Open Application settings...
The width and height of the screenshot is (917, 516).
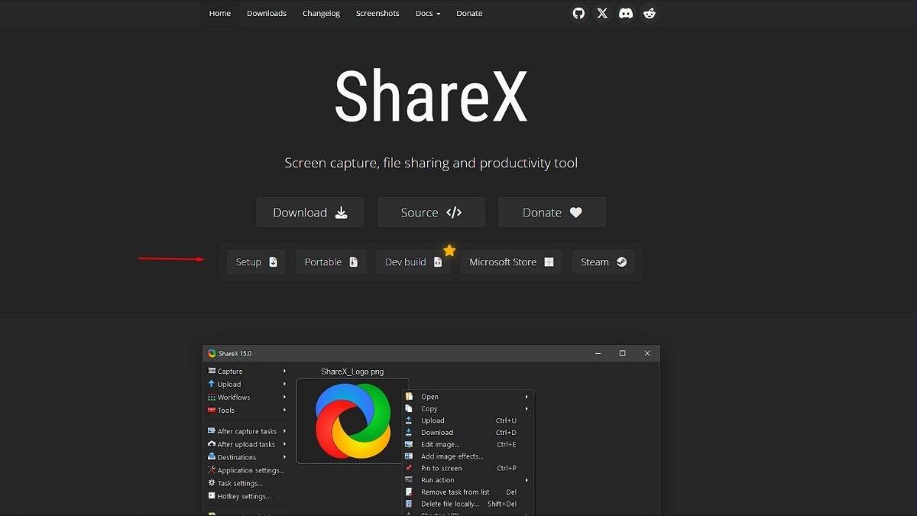point(248,470)
